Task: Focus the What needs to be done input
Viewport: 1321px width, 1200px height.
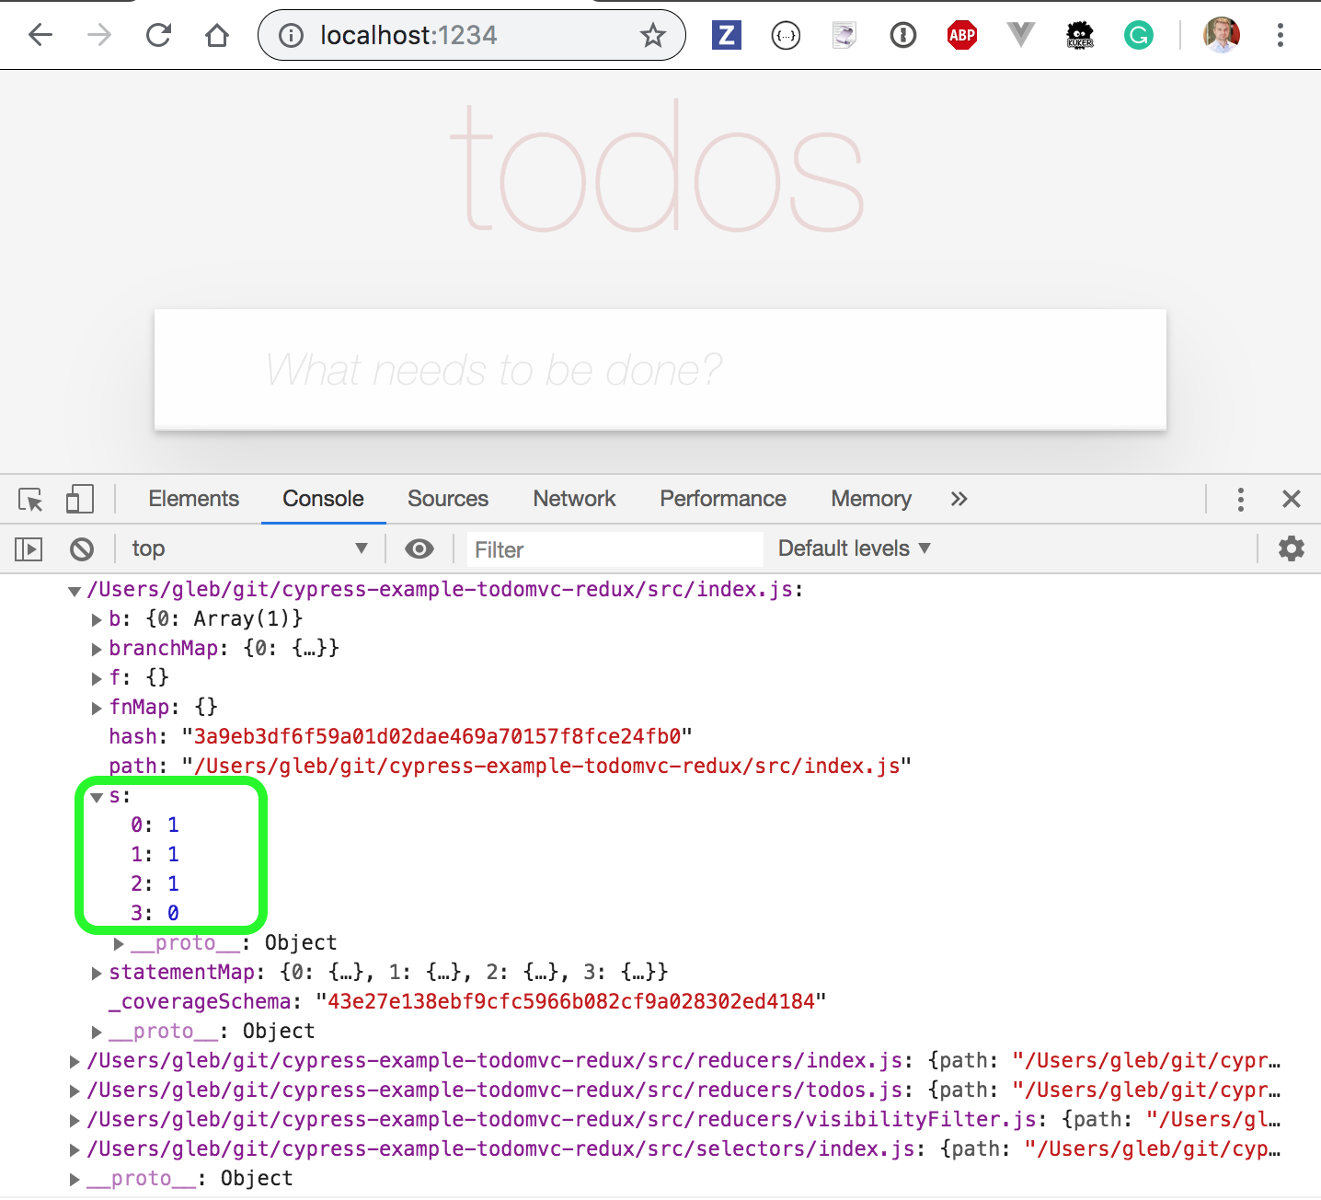Action: tap(660, 370)
